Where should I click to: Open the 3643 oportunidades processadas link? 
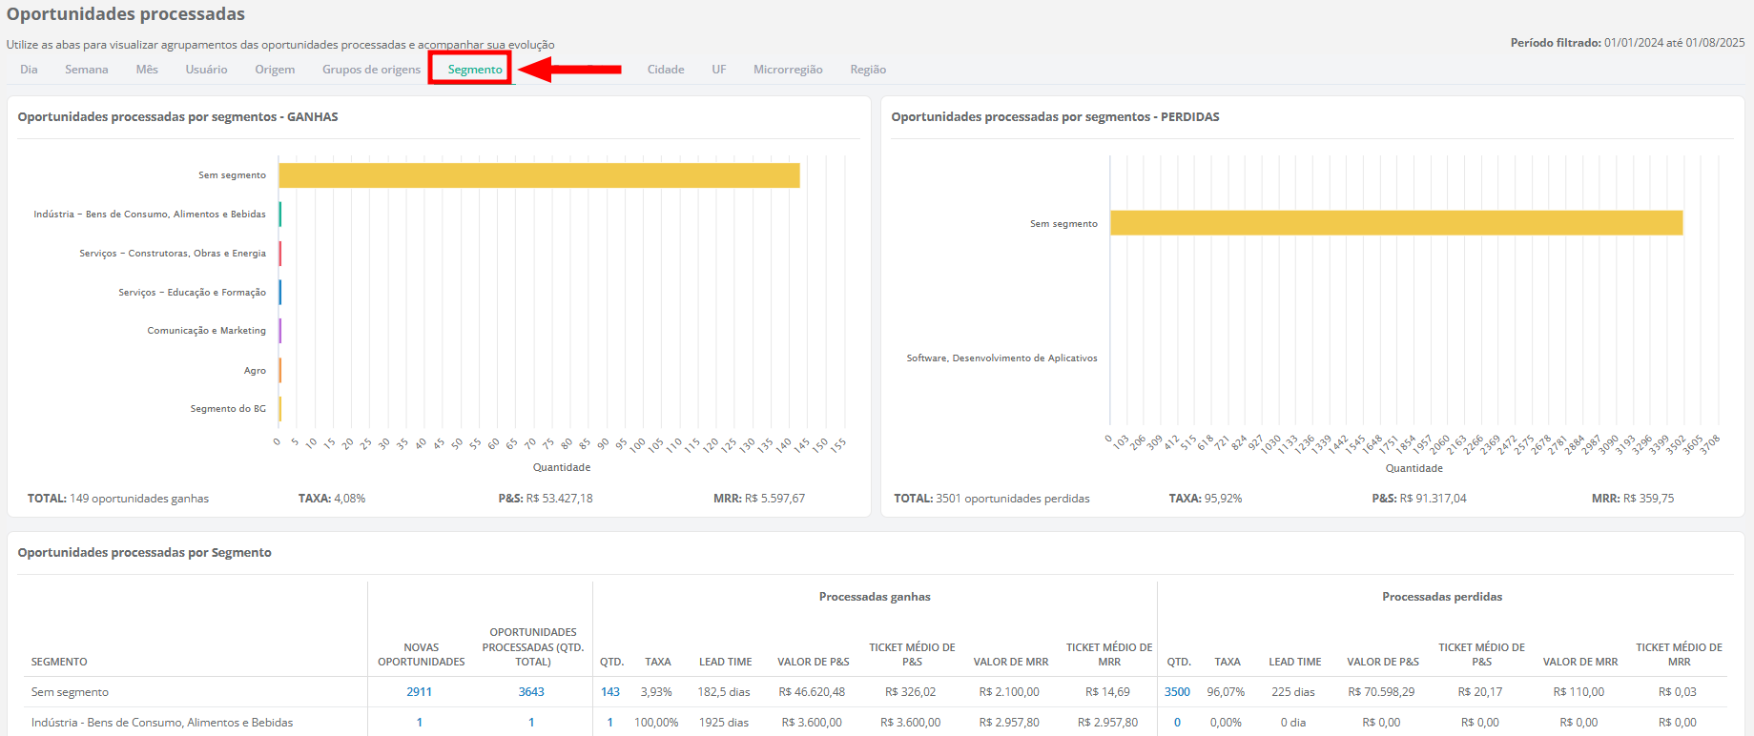(531, 692)
